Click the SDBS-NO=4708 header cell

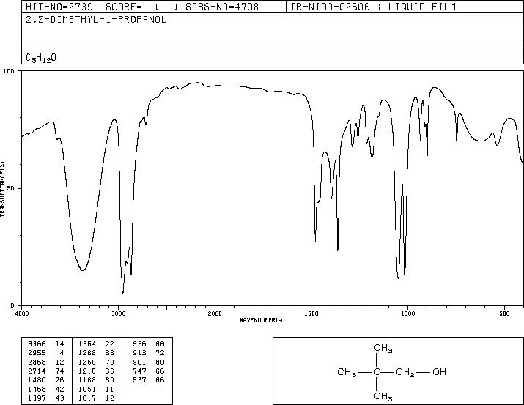234,7
